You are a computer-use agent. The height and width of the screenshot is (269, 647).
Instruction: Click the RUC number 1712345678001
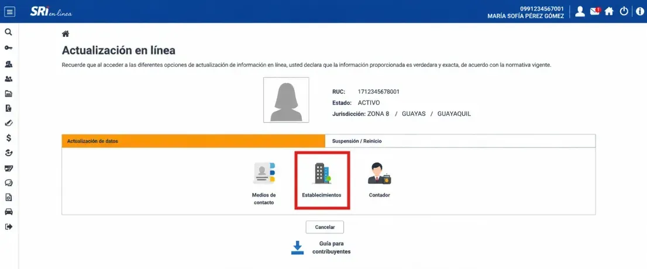tap(378, 92)
